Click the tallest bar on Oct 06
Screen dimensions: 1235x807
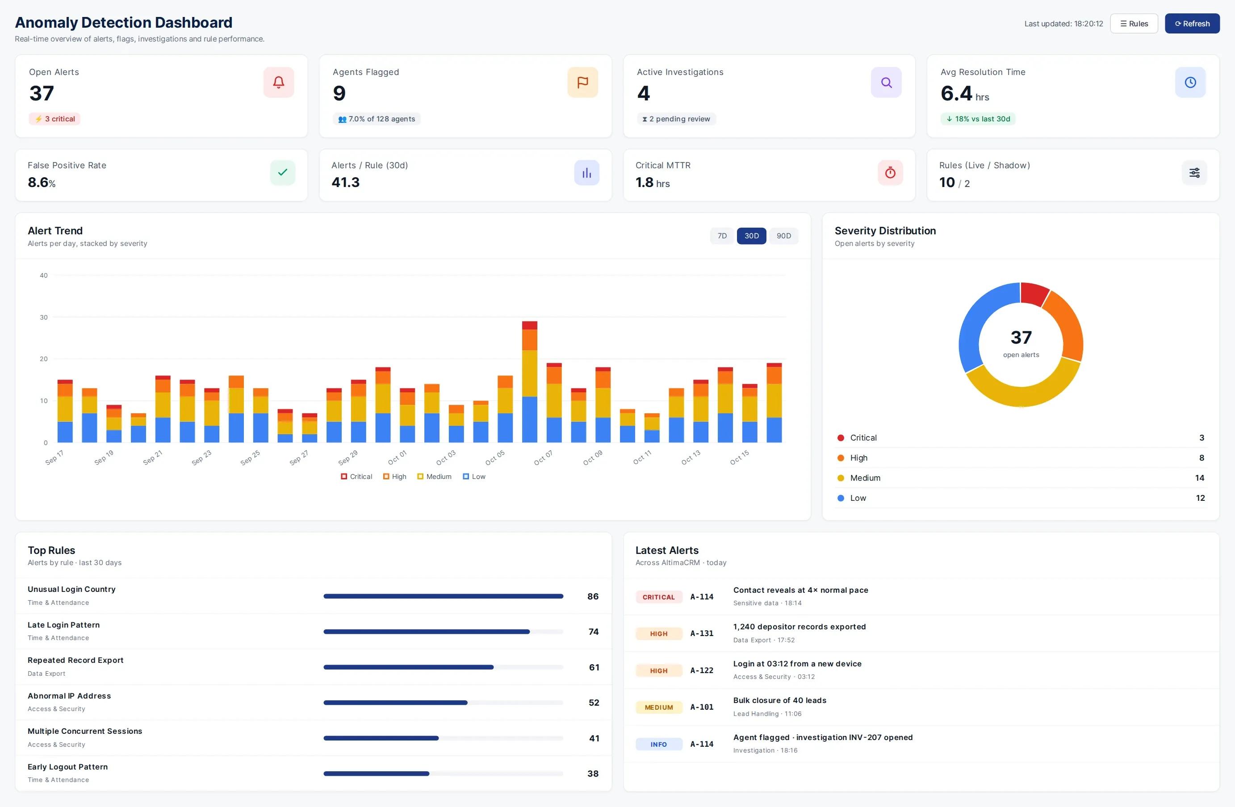(529, 382)
